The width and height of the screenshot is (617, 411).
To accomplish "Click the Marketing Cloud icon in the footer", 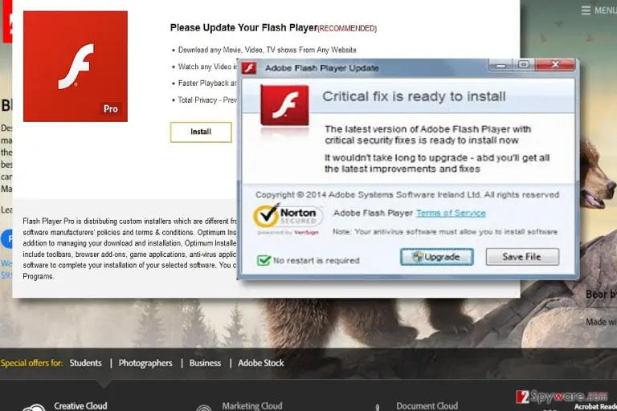I will pos(204,408).
